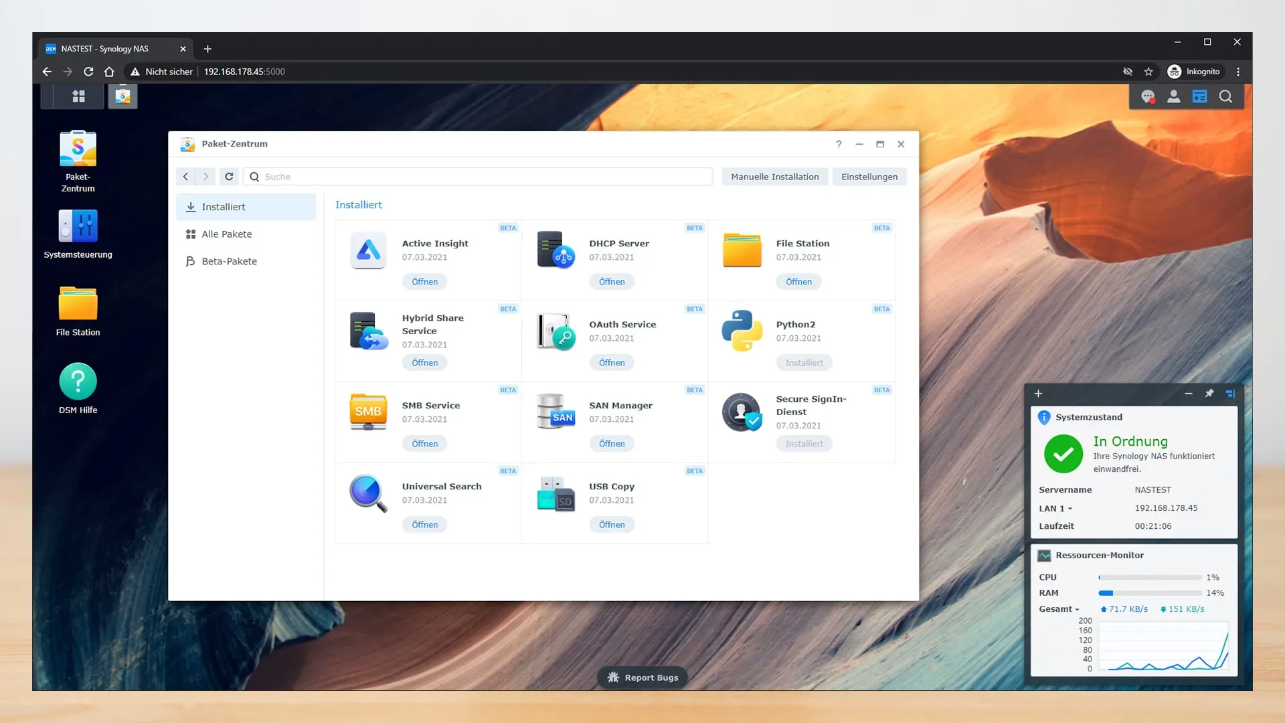Click File Station package icon in list
Viewport: 1285px width, 723px height.
(x=742, y=250)
